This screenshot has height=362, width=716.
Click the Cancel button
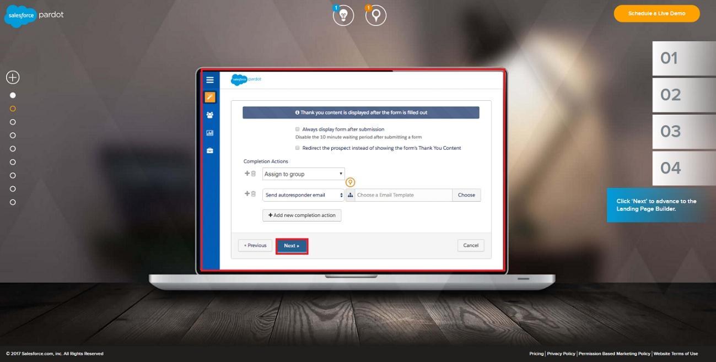(x=471, y=246)
